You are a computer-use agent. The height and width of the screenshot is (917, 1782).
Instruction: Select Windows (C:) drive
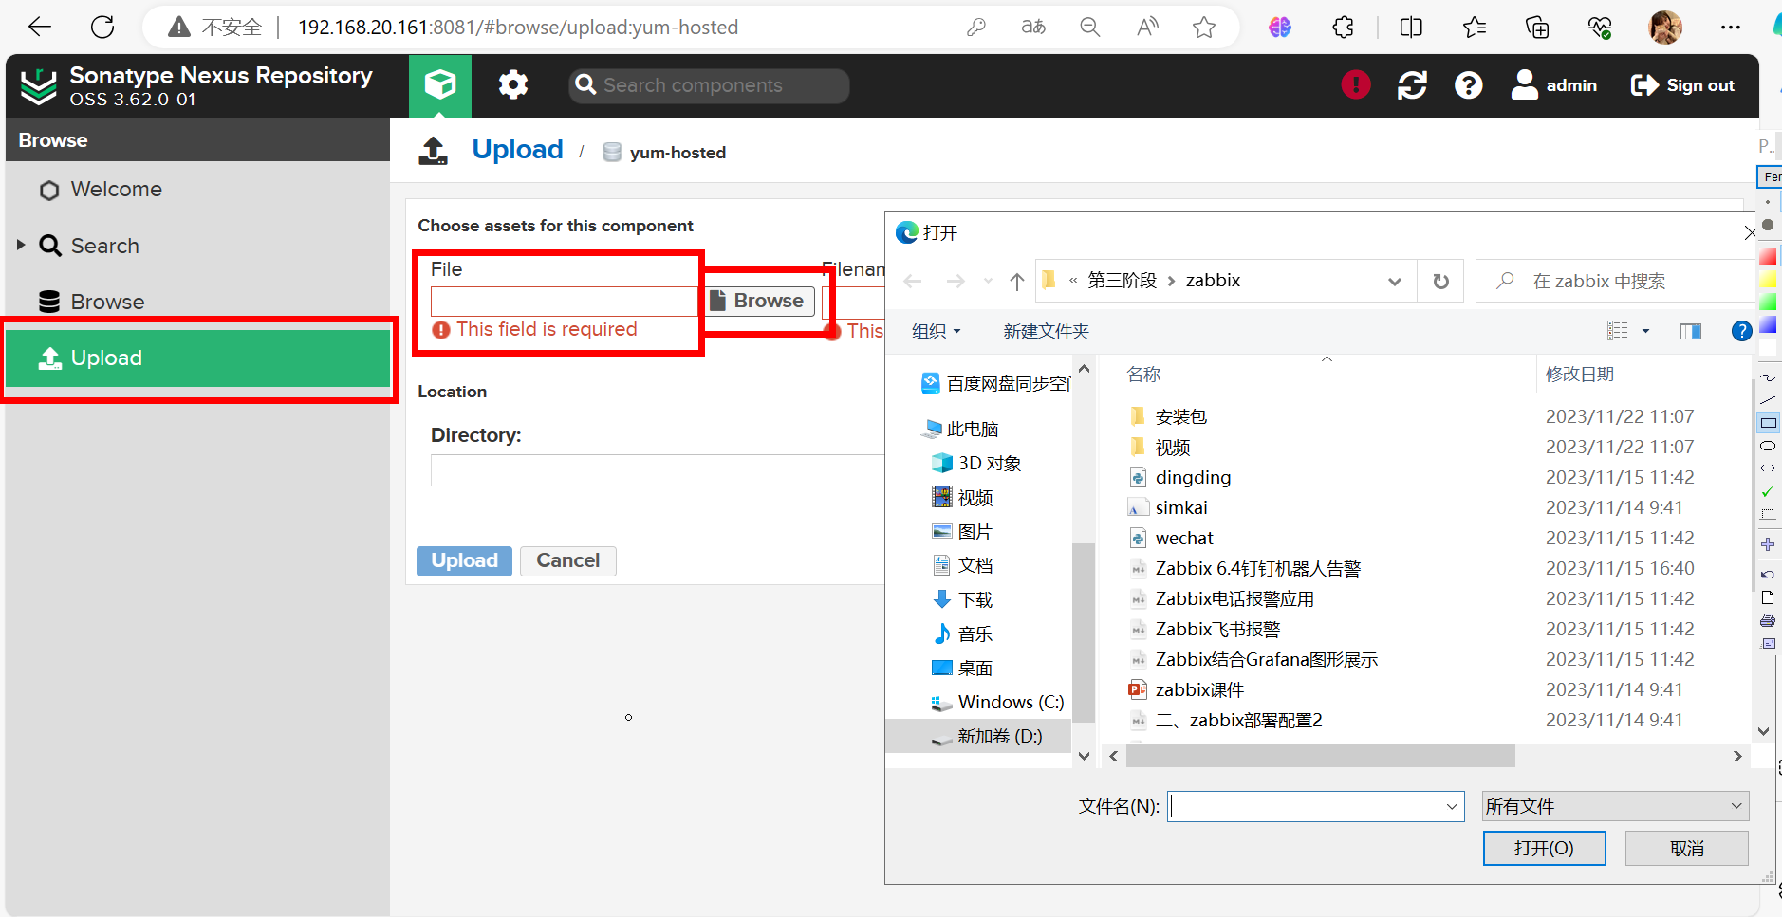point(997,702)
